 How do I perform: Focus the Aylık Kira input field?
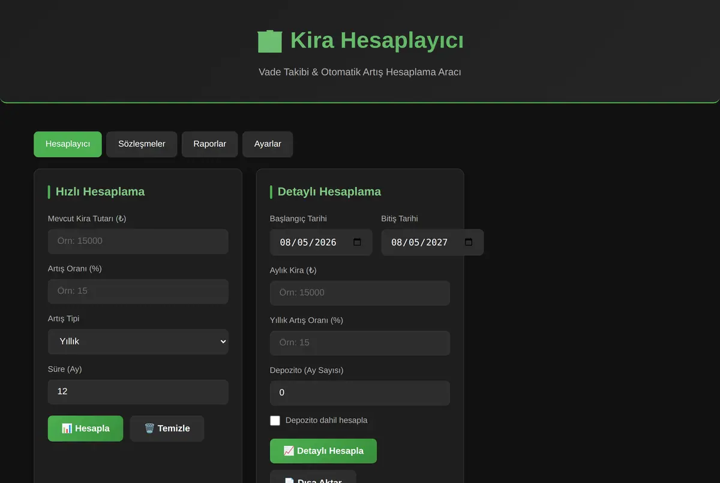coord(360,293)
